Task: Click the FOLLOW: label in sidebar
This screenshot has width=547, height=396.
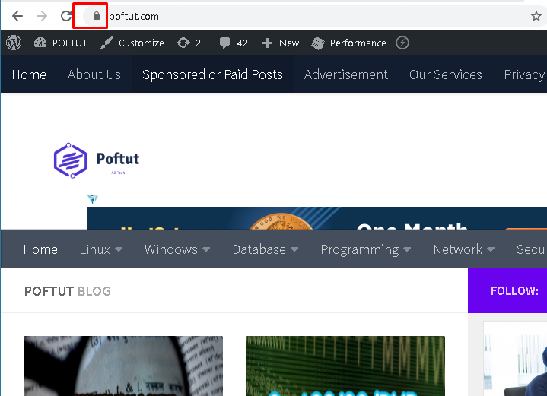Action: click(x=514, y=290)
